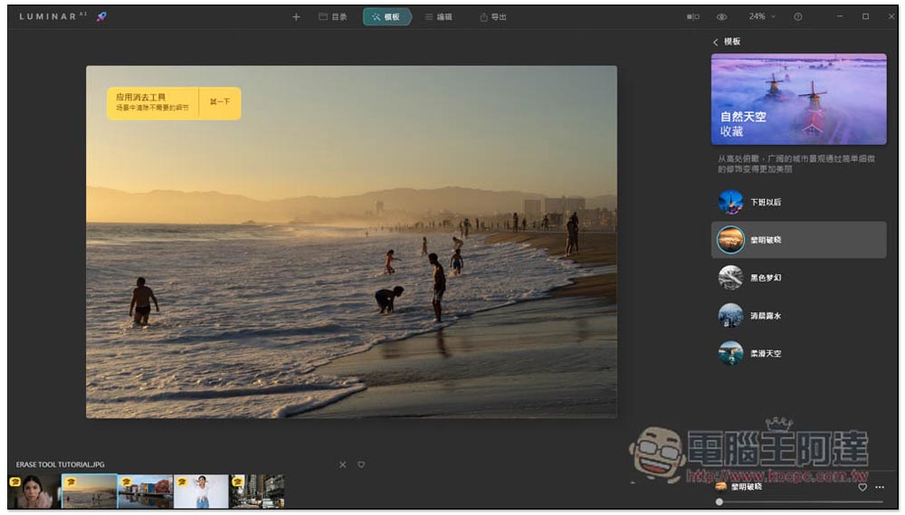Toggle the before/after compare icon

(693, 16)
